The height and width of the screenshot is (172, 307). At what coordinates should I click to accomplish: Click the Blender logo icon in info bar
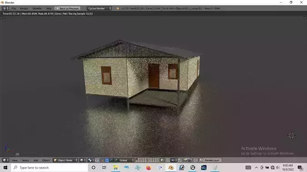point(118,9)
